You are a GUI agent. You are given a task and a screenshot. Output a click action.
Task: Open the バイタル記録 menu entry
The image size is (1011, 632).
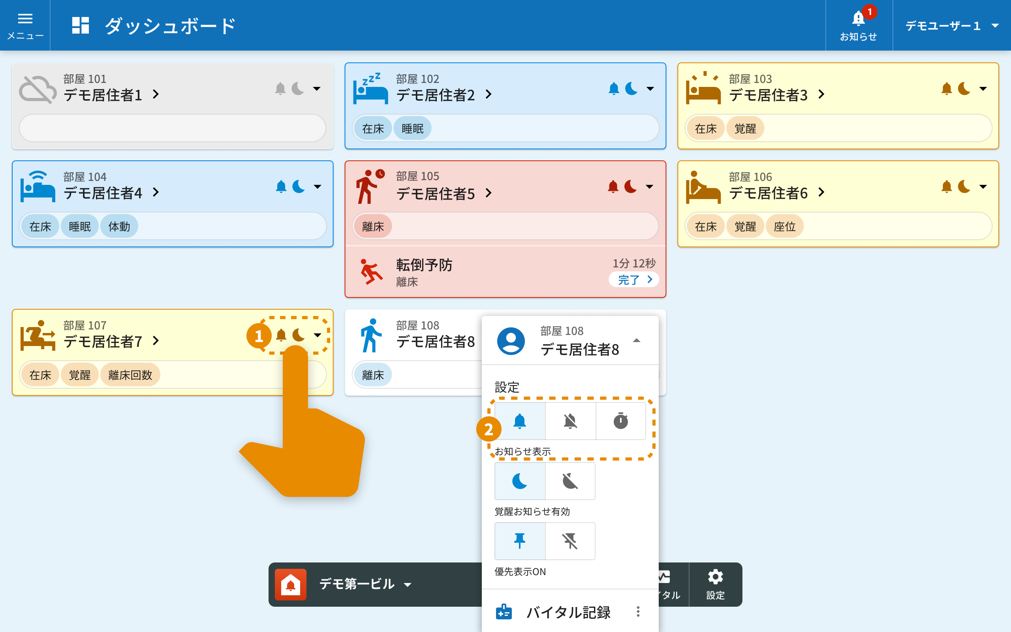[x=568, y=612]
